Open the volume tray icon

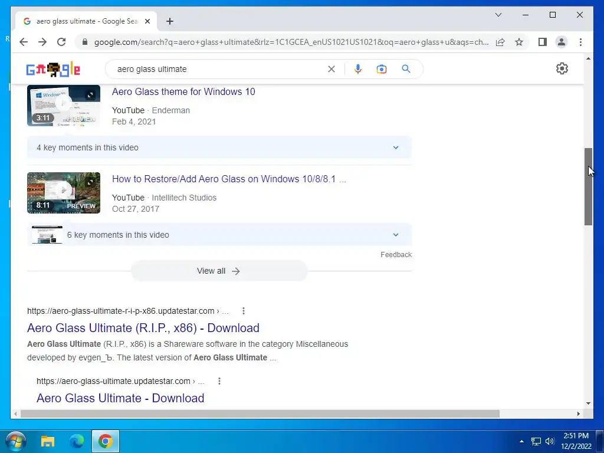click(x=549, y=441)
